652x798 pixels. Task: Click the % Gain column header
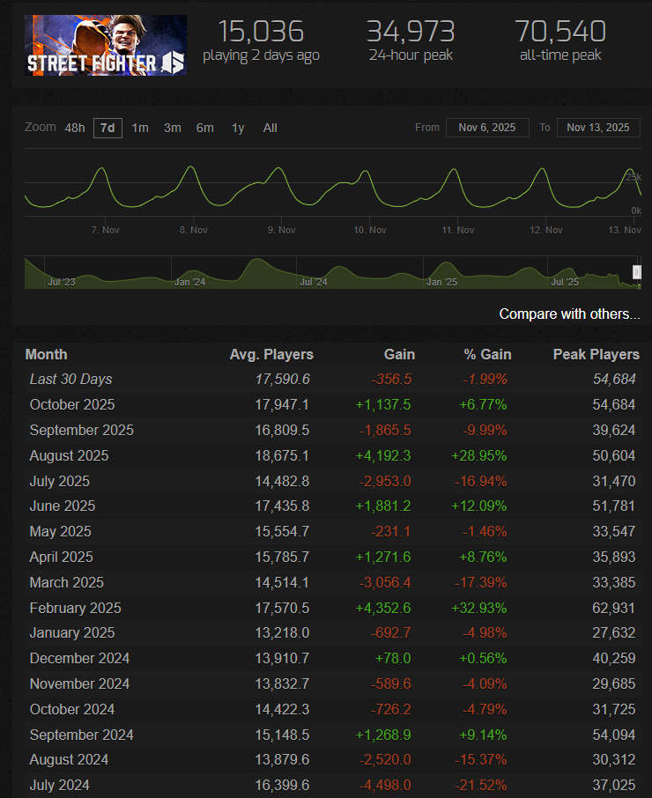click(x=487, y=354)
